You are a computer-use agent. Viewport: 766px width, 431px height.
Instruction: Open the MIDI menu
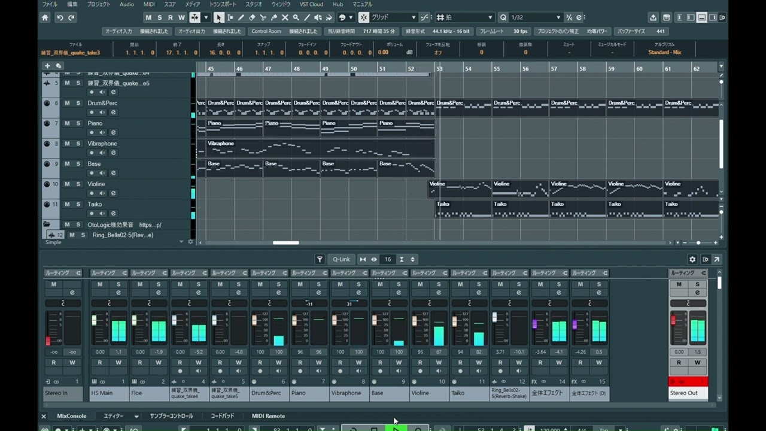click(x=149, y=4)
